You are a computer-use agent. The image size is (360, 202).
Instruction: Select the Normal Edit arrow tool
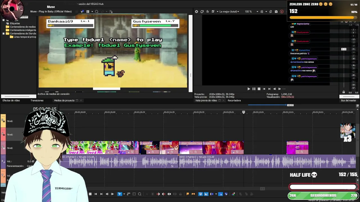tap(120, 194)
